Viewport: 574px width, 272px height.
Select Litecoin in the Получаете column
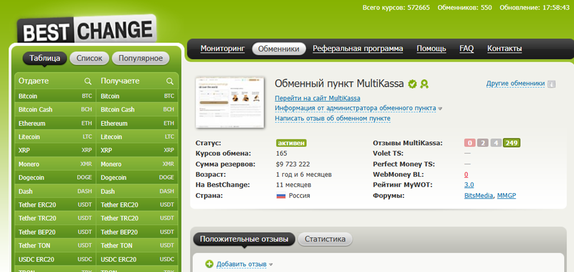point(137,137)
